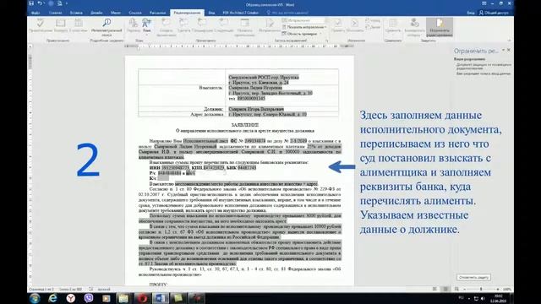Open the PDF Architect 7 Creator tab
The height and width of the screenshot is (304, 541).
tap(240, 13)
